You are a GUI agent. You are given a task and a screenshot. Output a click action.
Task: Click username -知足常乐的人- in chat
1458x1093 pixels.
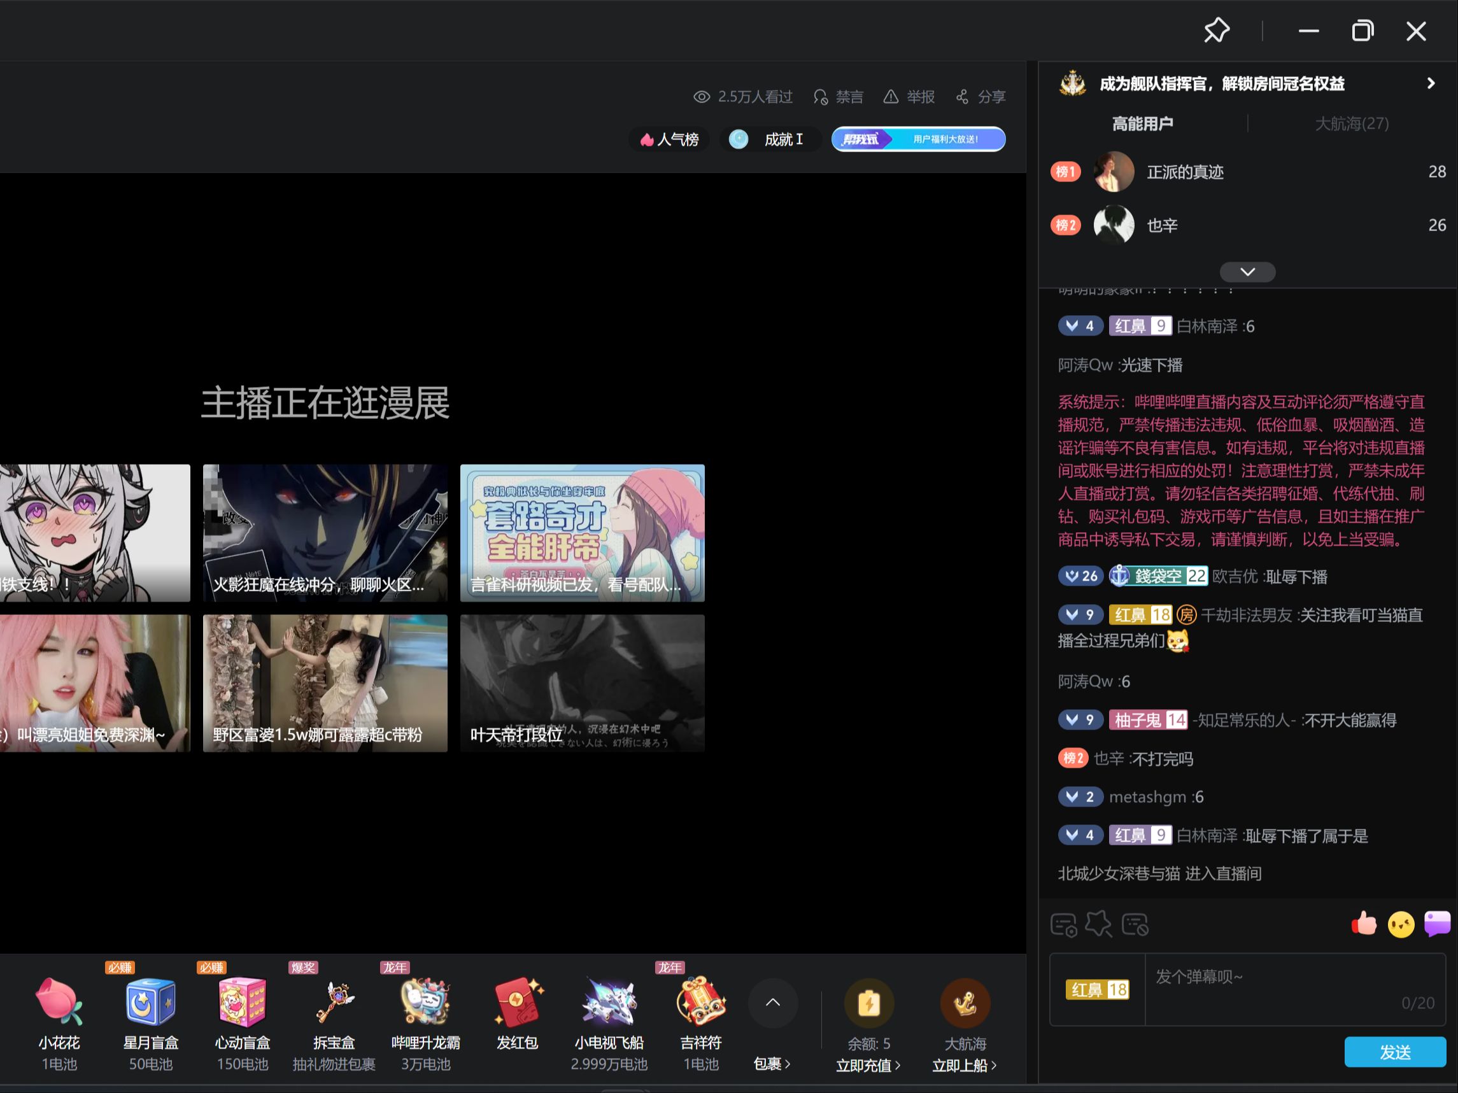1244,720
